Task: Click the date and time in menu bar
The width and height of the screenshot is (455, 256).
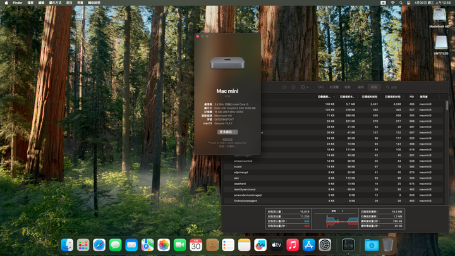Action: pyautogui.click(x=433, y=3)
